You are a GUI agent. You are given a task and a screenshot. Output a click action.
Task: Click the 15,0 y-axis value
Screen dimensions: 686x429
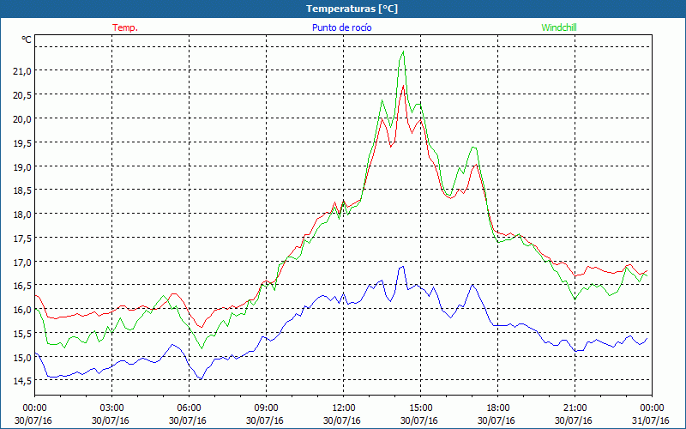click(x=23, y=358)
